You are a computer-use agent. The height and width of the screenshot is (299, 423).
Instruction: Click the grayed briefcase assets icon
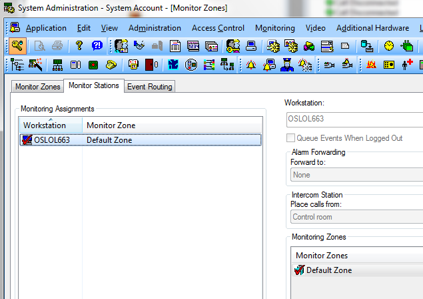pyautogui.click(x=157, y=46)
